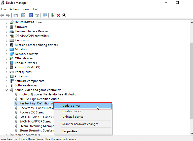Select SACHIN-LAPTOP Hands-Free device

(x=36, y=117)
